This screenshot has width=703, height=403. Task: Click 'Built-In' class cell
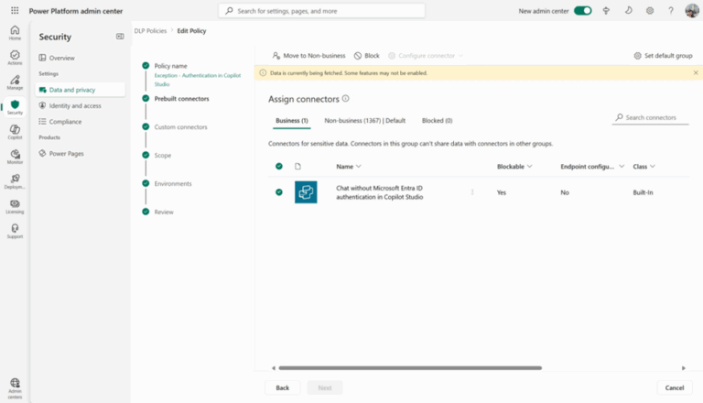coord(643,192)
